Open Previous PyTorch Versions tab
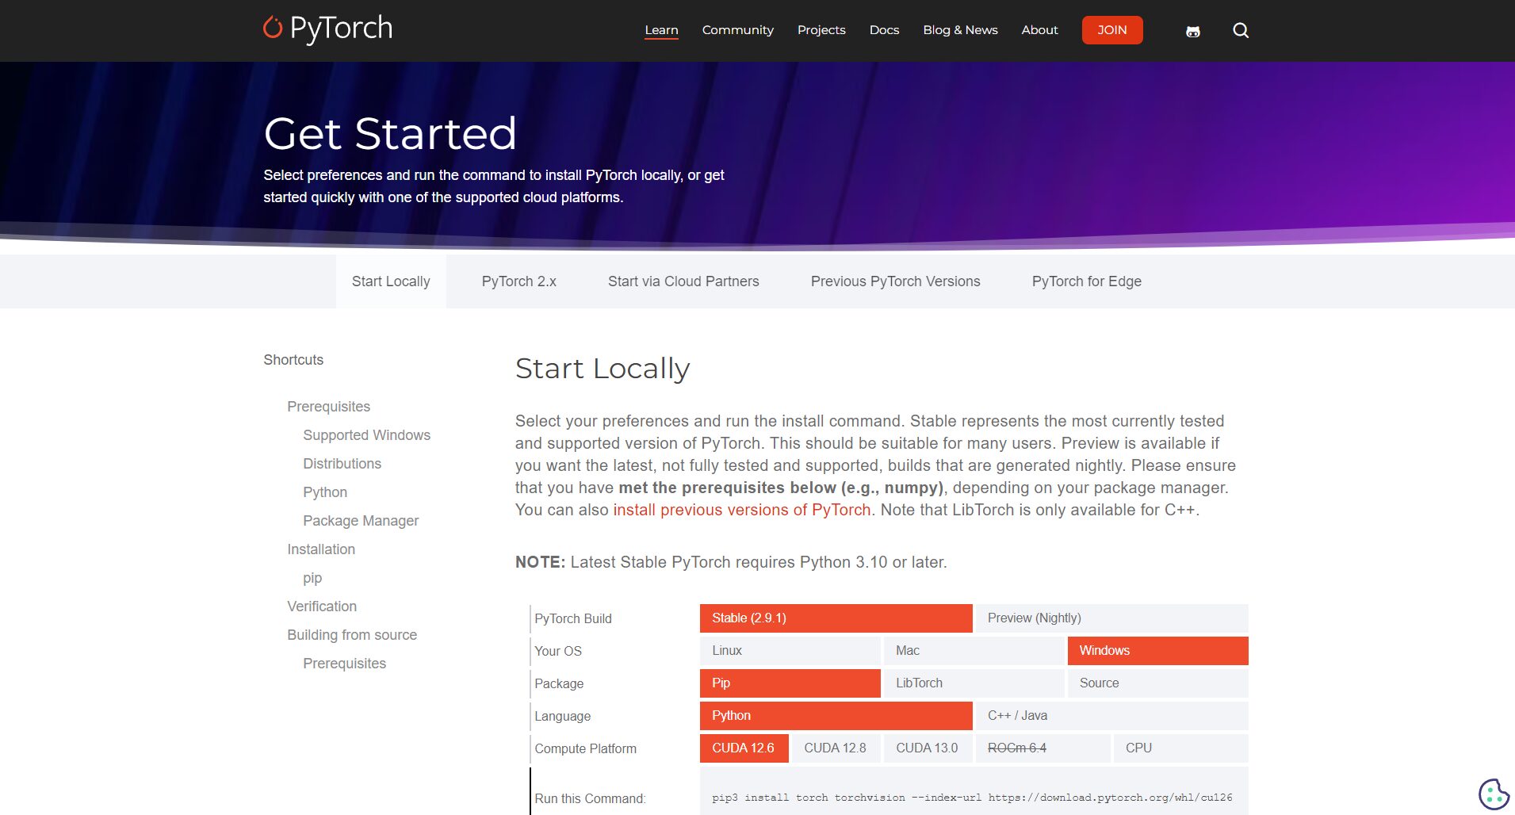This screenshot has height=815, width=1515. (x=895, y=281)
